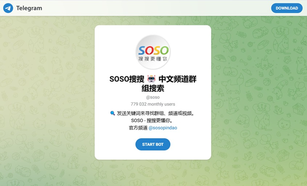
Task: Open the @sosopindao channel link
Action: 163,128
